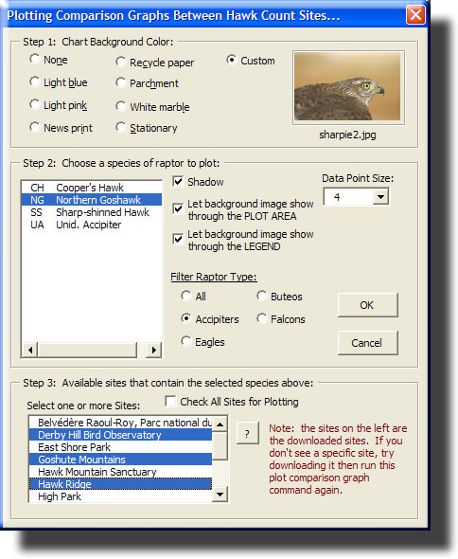Select Derby Hill Bird Observatory site
The height and width of the screenshot is (559, 458).
120,435
